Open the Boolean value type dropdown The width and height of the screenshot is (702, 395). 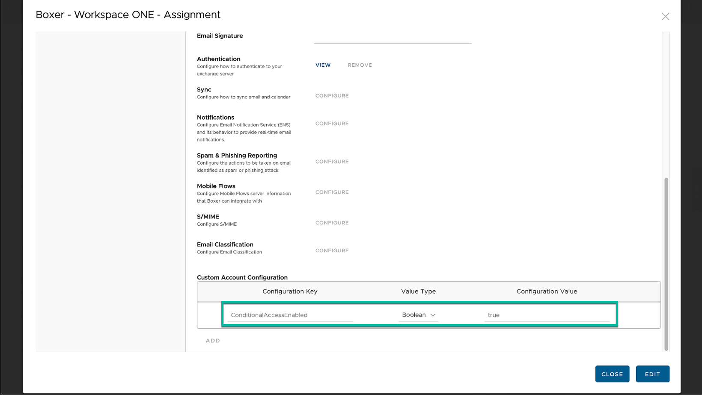point(418,315)
